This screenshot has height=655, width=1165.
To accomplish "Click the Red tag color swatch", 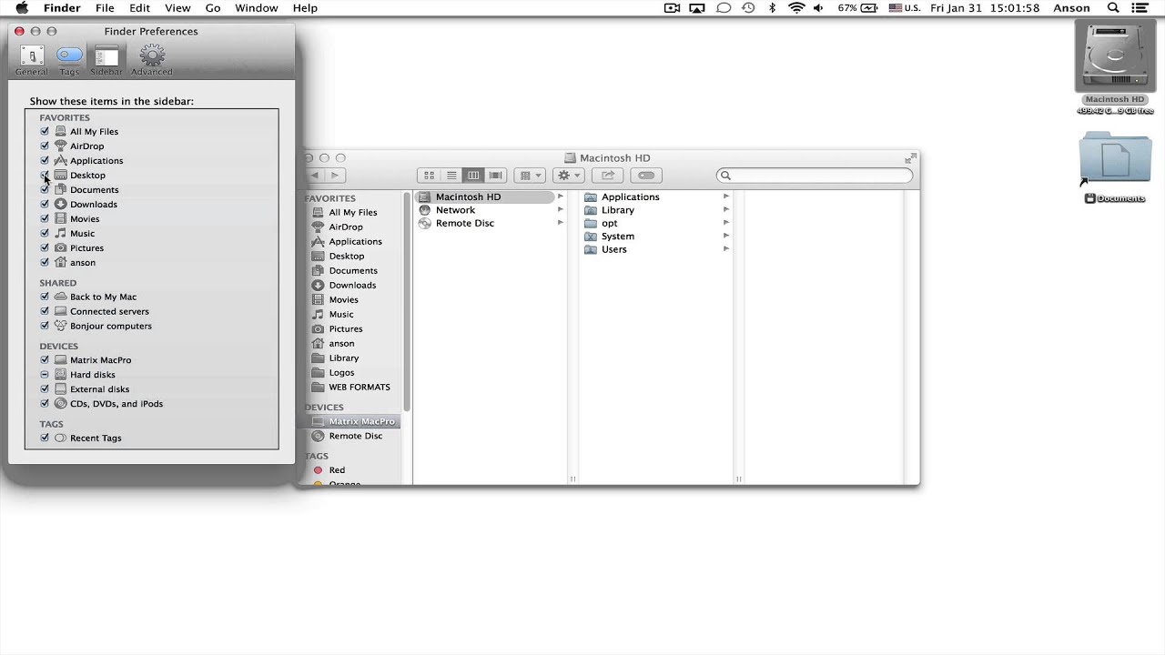I will (x=319, y=469).
